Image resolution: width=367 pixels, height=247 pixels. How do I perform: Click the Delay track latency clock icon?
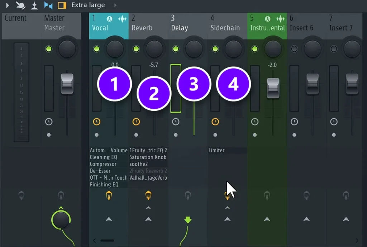point(176,122)
